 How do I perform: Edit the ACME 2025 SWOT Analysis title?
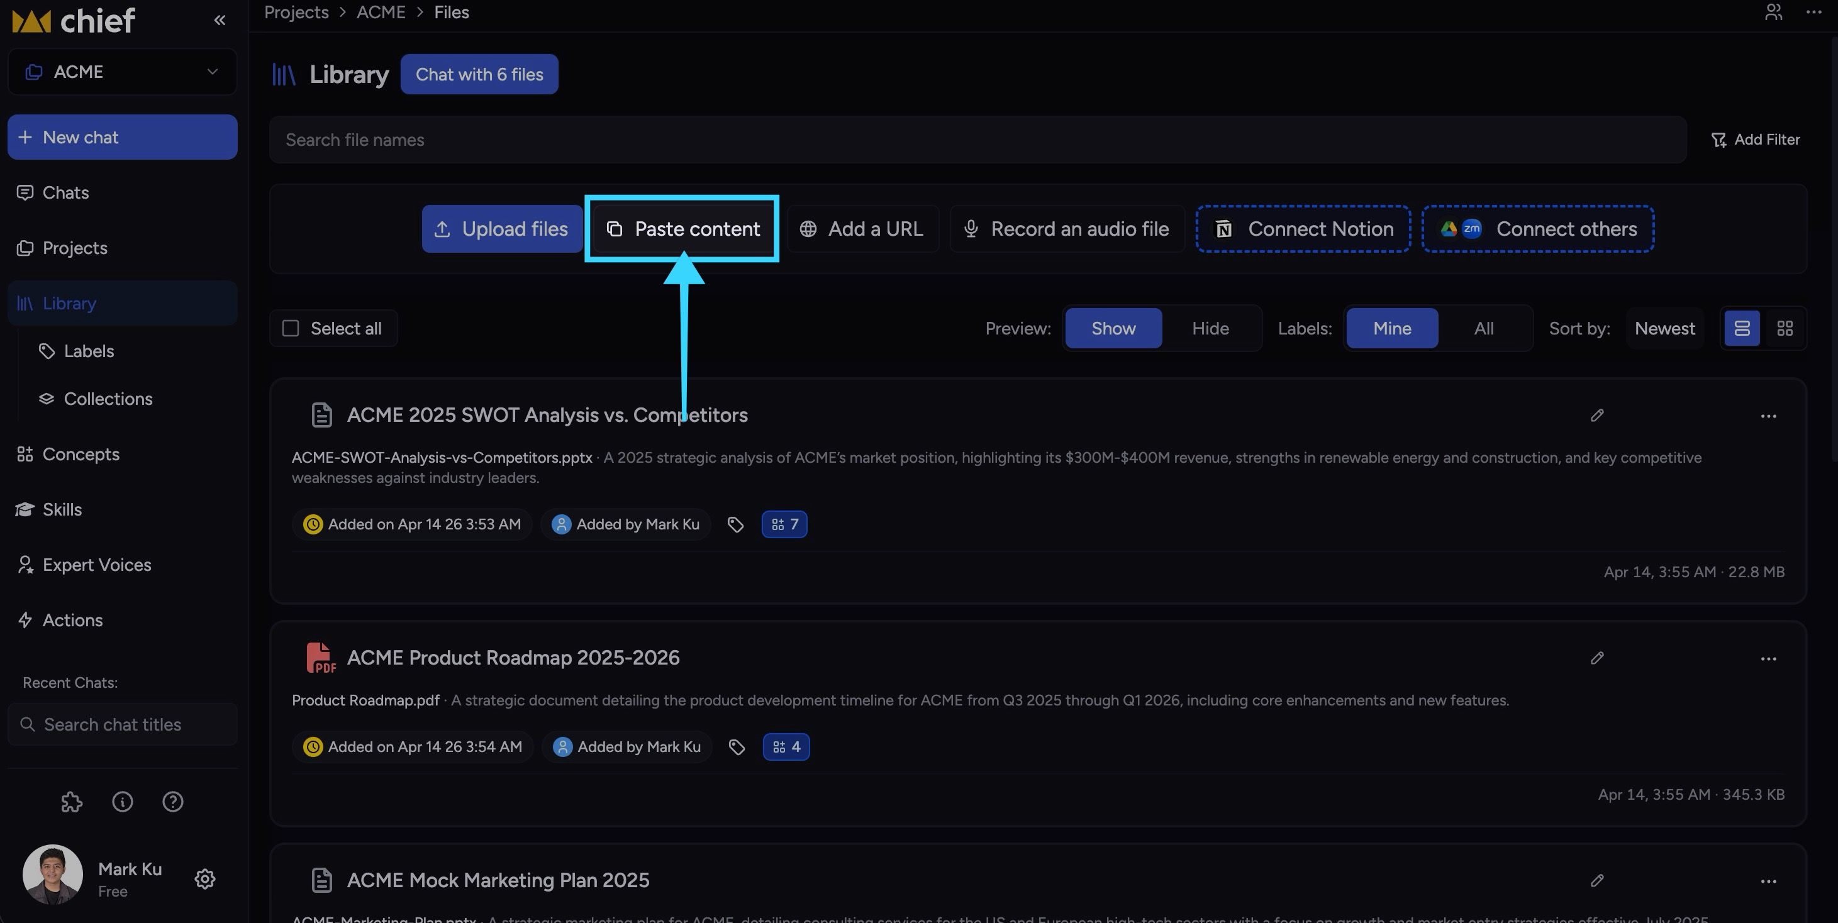(x=1597, y=415)
